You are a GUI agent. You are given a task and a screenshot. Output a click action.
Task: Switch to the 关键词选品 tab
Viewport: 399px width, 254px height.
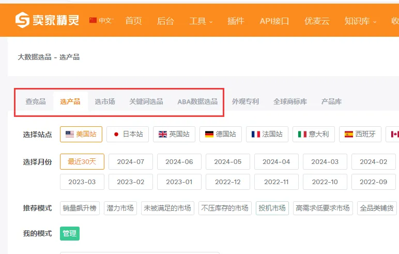(146, 101)
